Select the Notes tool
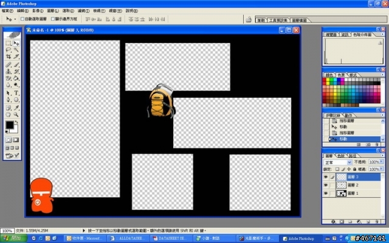389x243 pixels. pos(9,108)
